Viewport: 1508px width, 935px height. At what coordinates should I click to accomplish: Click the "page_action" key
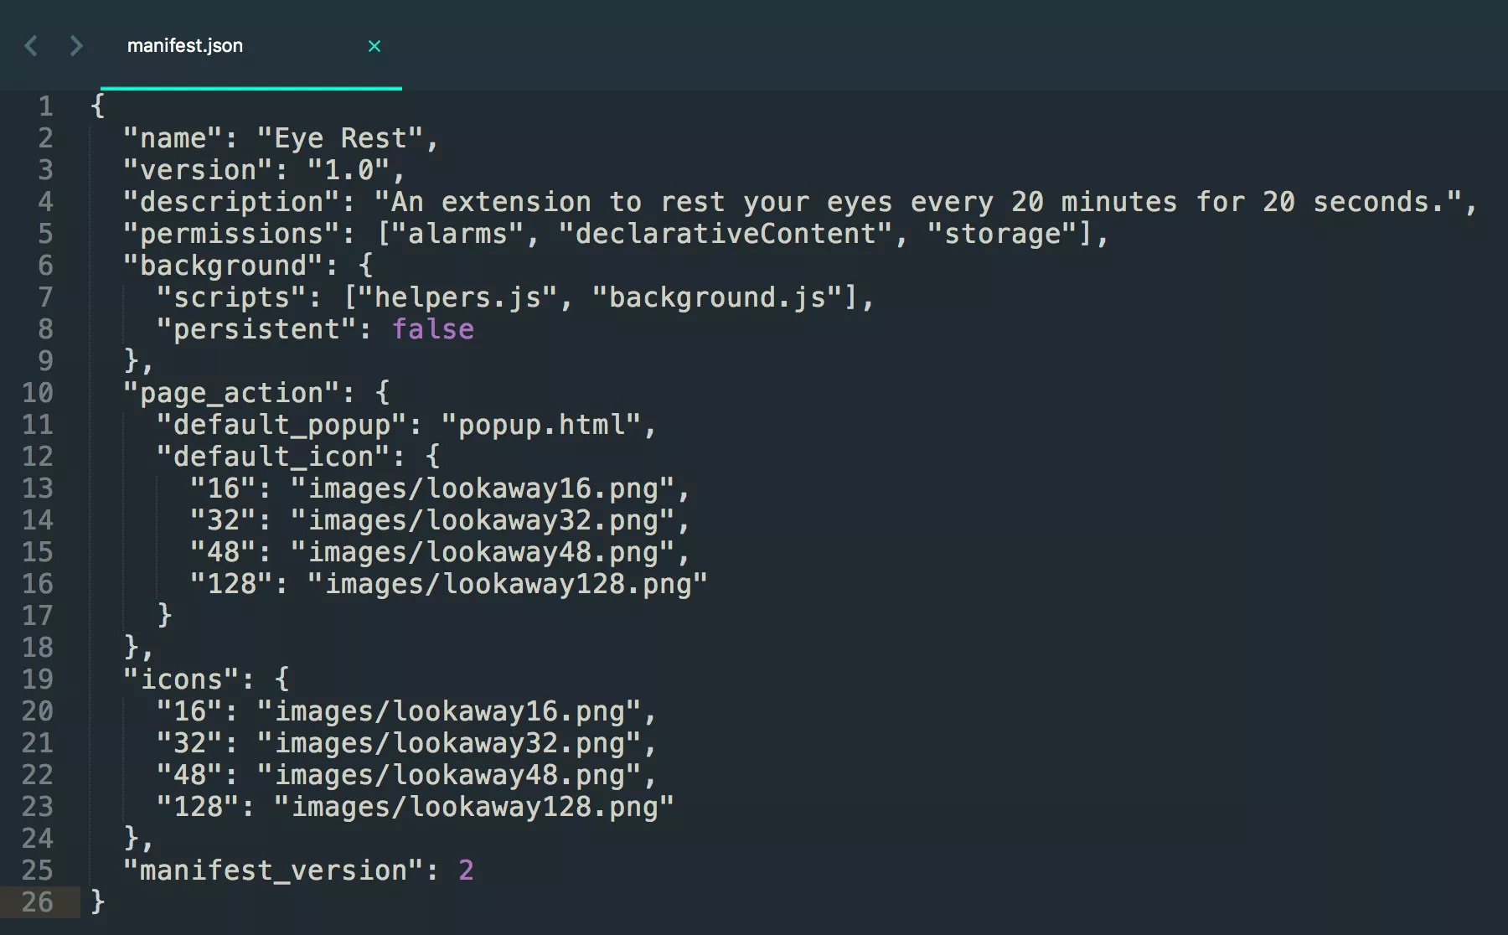pos(231,393)
